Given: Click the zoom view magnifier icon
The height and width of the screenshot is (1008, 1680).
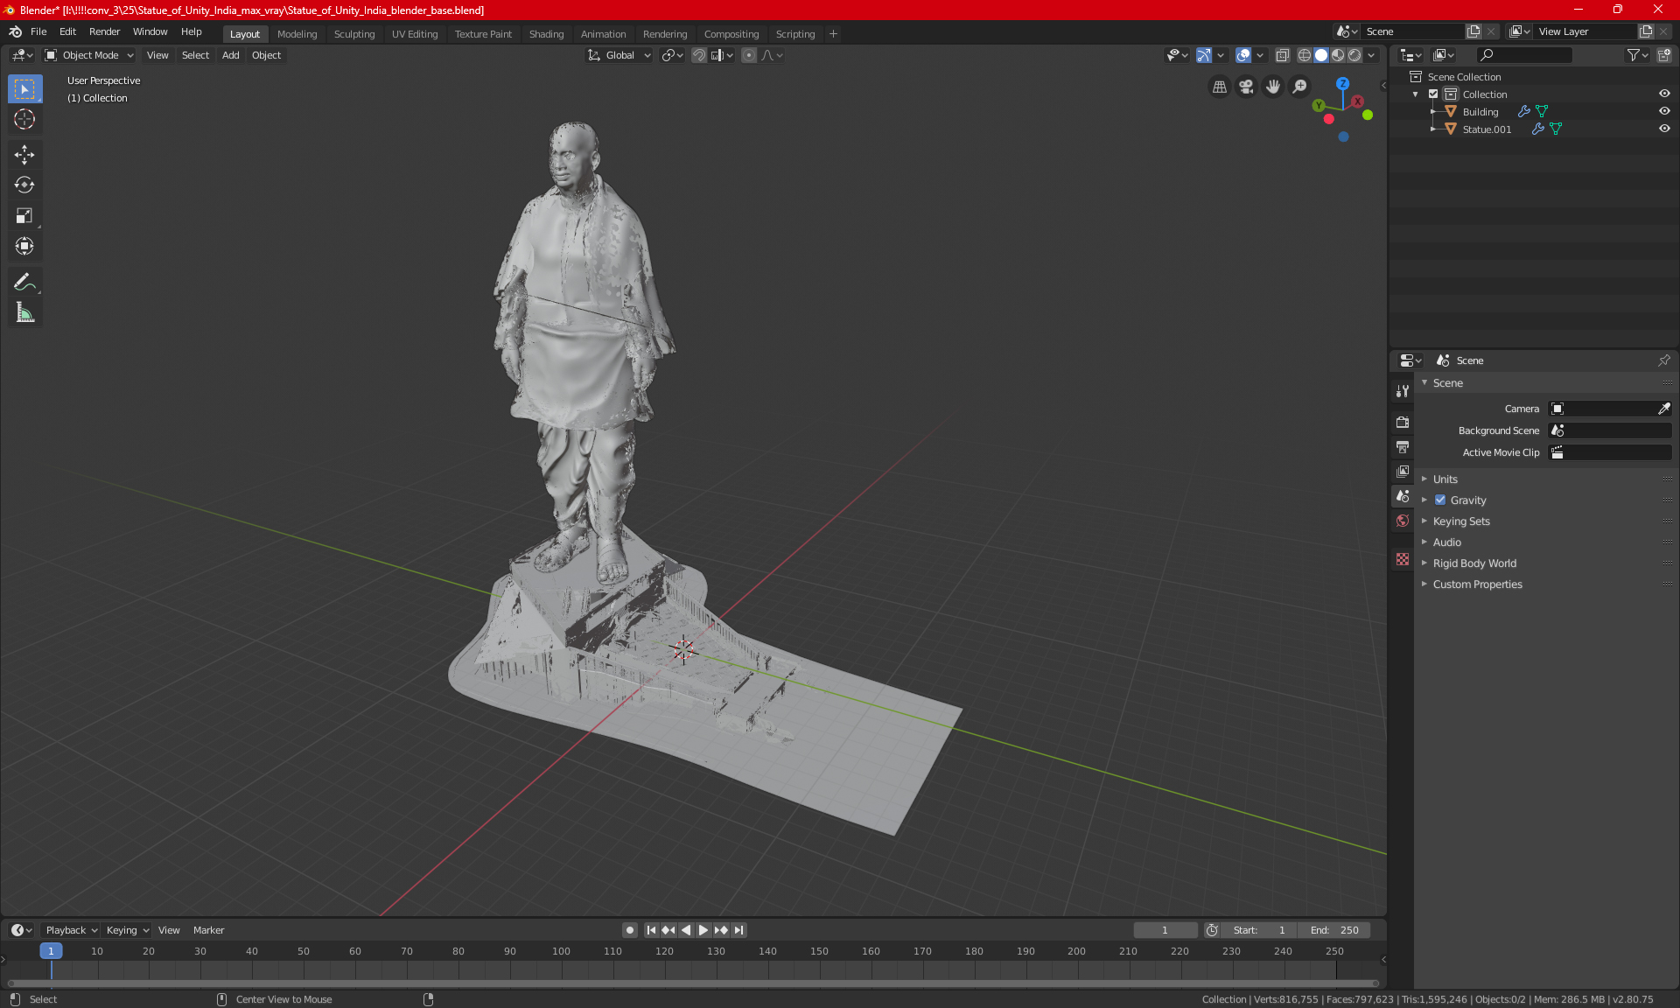Looking at the screenshot, I should coord(1300,87).
